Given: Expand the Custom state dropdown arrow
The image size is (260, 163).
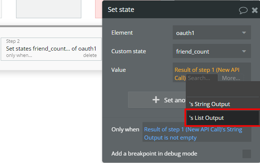Looking at the screenshot, I should click(x=244, y=51).
